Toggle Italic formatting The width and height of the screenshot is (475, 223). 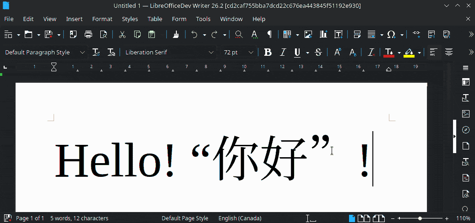(283, 52)
